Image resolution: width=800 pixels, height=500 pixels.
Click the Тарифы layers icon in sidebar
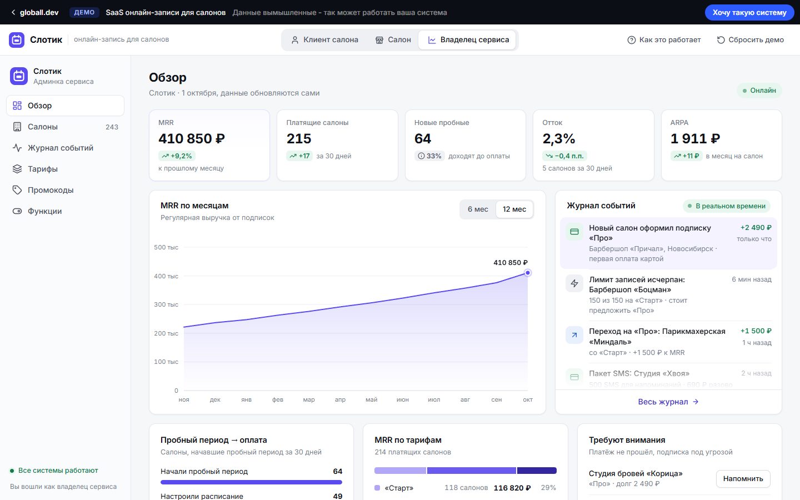[x=17, y=169]
